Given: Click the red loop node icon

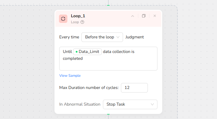Looking at the screenshot, I should (63, 19).
